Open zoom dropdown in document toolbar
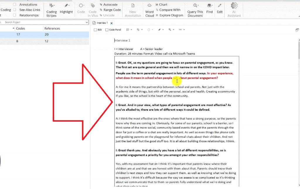This screenshot has height=189, width=300. 171,30
